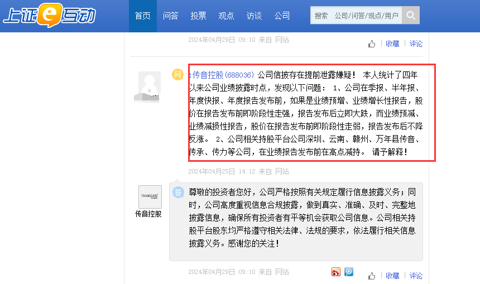The width and height of the screenshot is (480, 284).
Task: Click the yellow 问 question badge
Action: click(177, 74)
